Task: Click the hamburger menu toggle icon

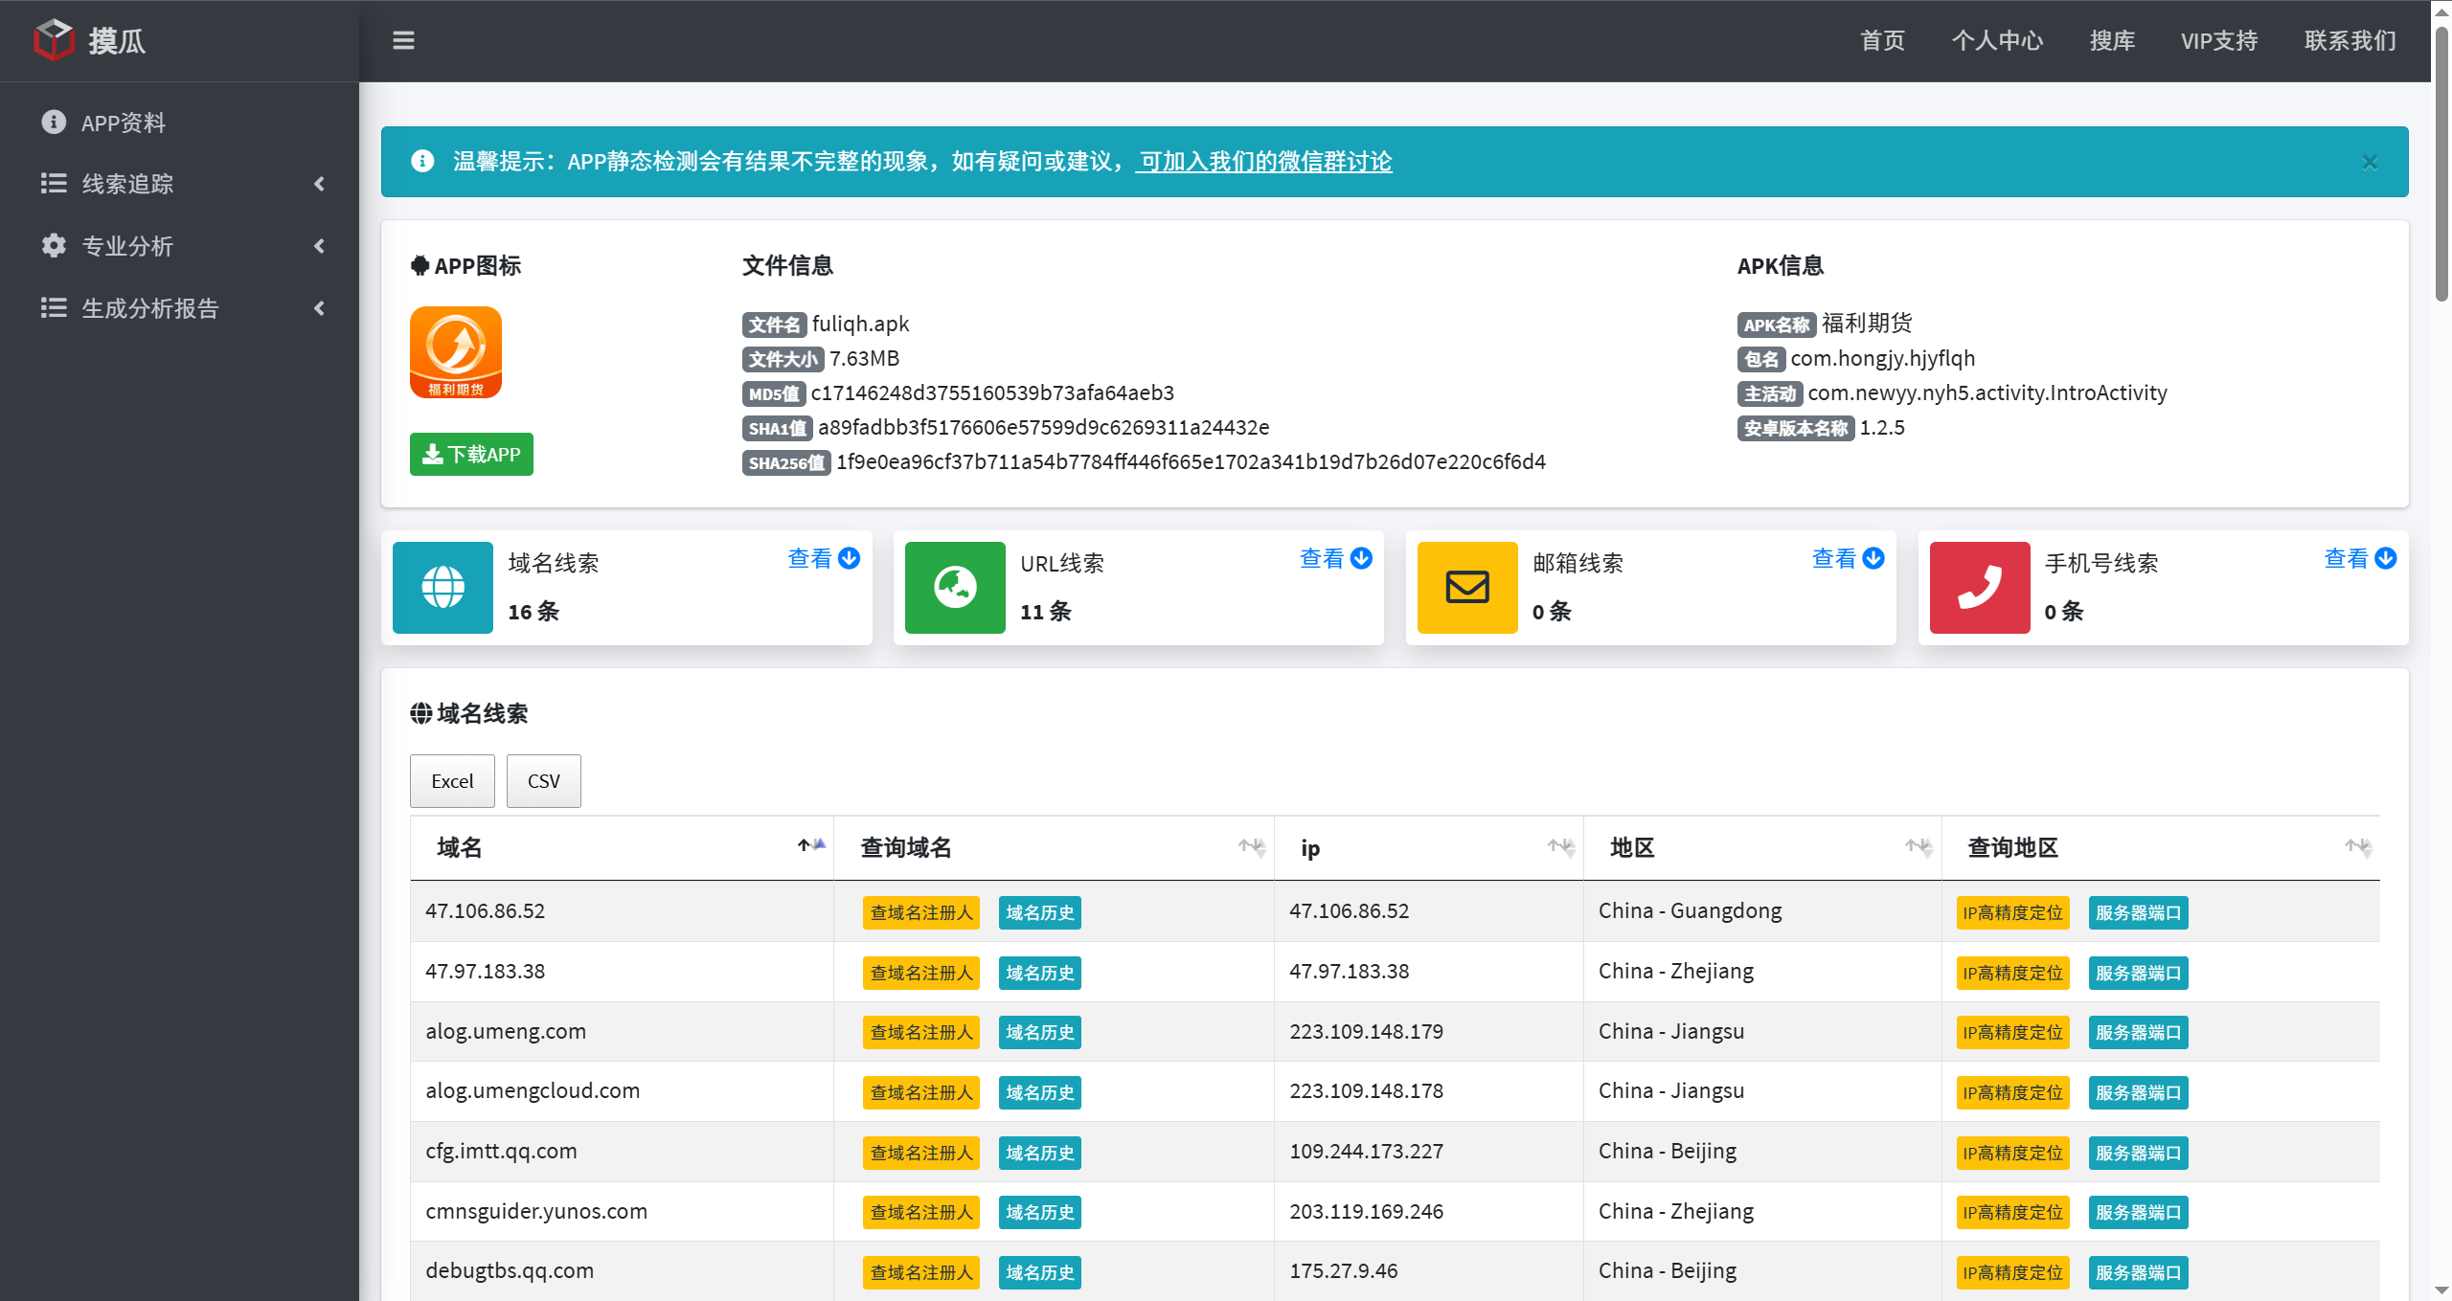Action: 403,40
